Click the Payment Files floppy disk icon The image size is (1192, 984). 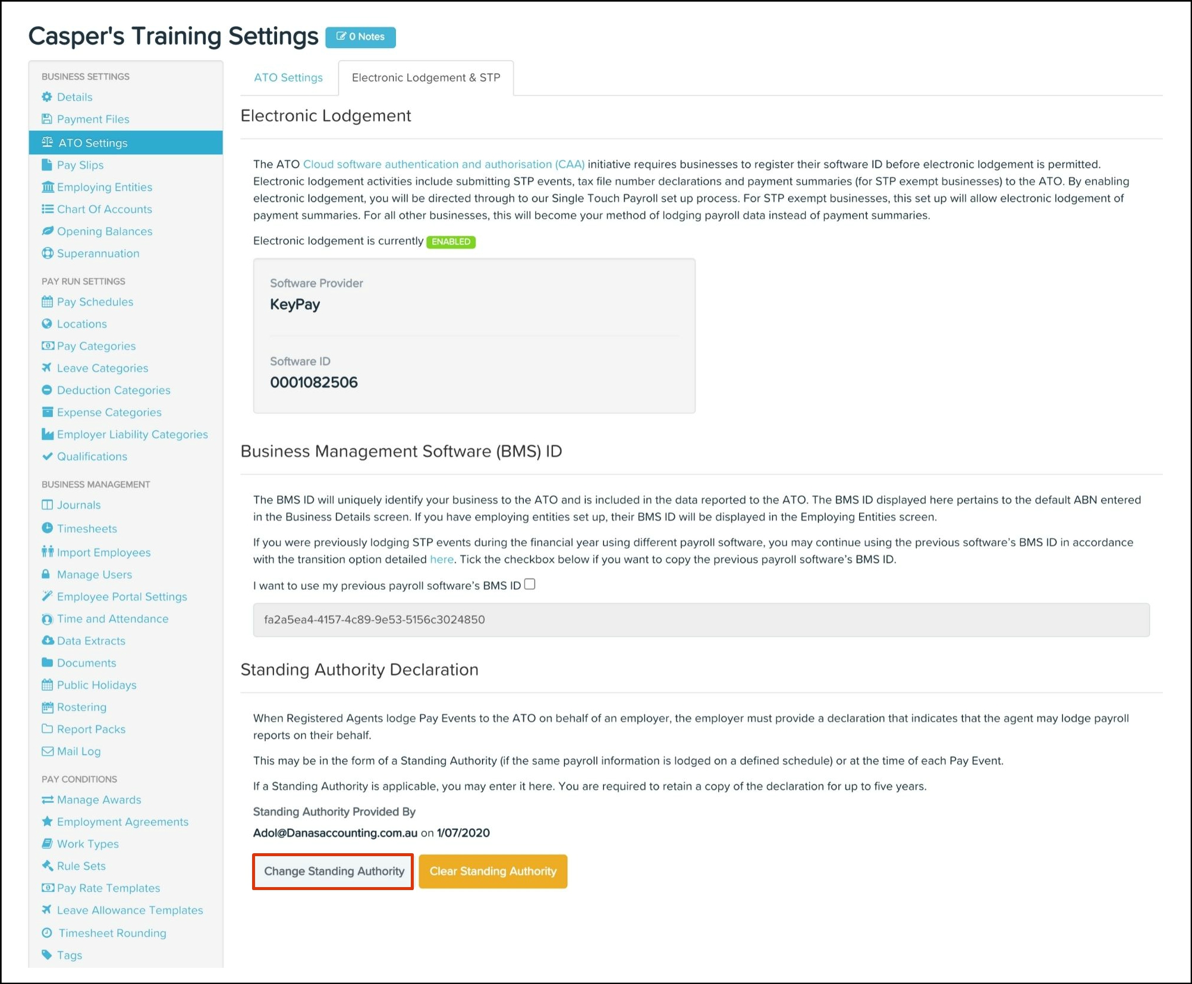click(47, 119)
